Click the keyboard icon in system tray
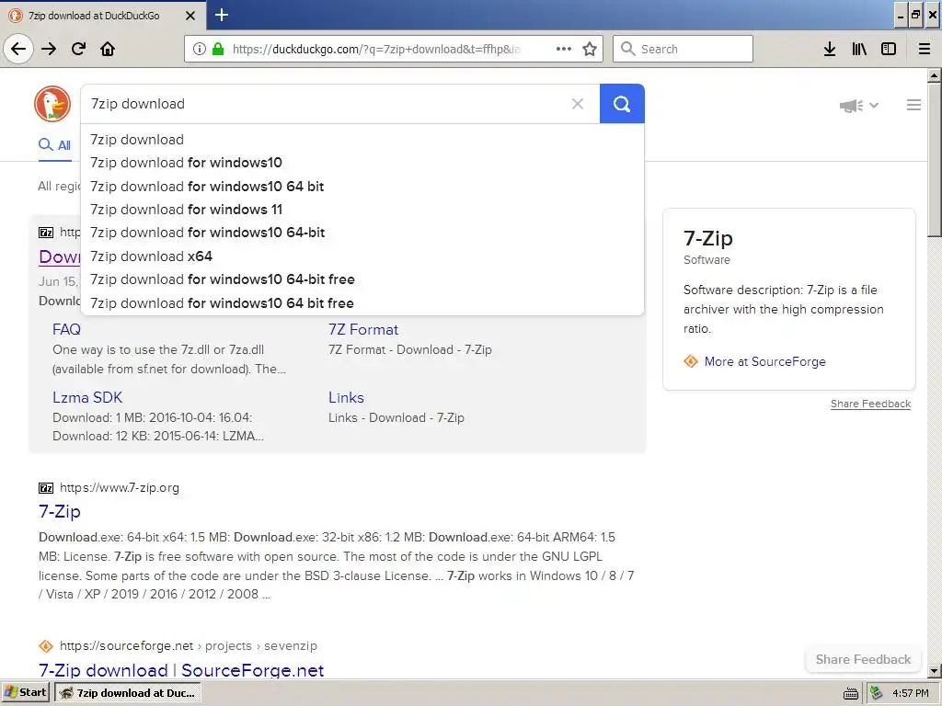This screenshot has height=706, width=942. [851, 694]
